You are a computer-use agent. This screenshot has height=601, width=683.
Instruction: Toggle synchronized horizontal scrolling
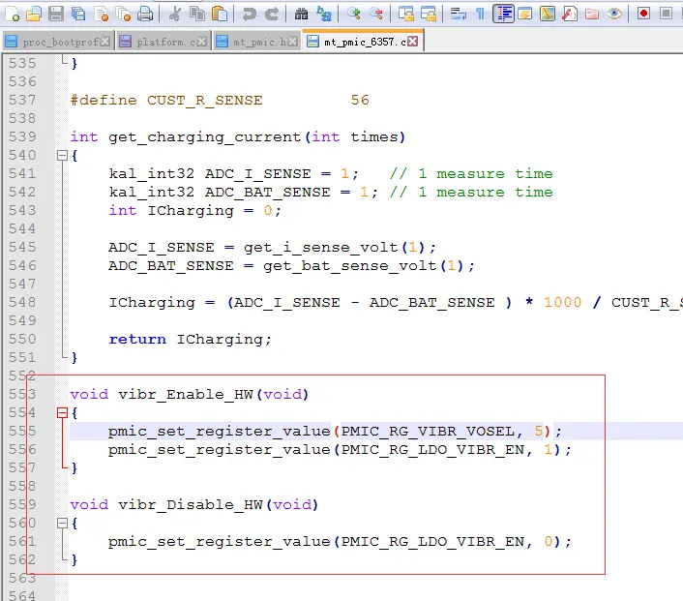[429, 14]
